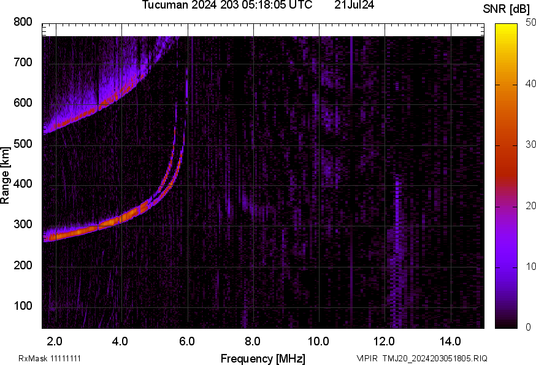The image size is (536, 365).
Task: Click the frequency axis tick '8.0'
Action: pos(252,342)
